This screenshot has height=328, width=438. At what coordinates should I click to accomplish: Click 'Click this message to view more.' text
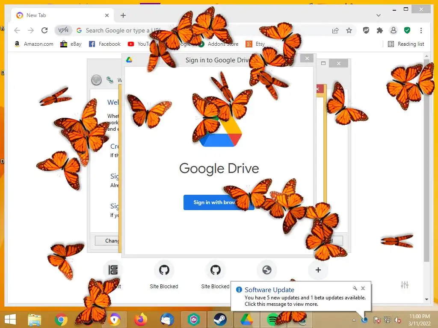coord(281,304)
